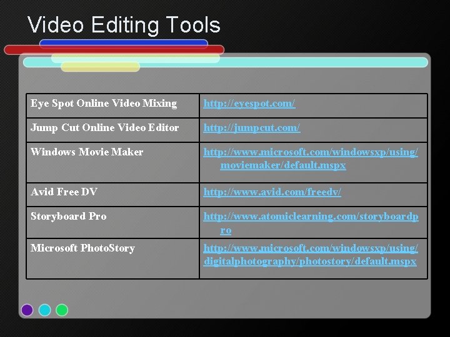Visit the avid.com/freedv link
The width and height of the screenshot is (450, 337).
pos(272,192)
